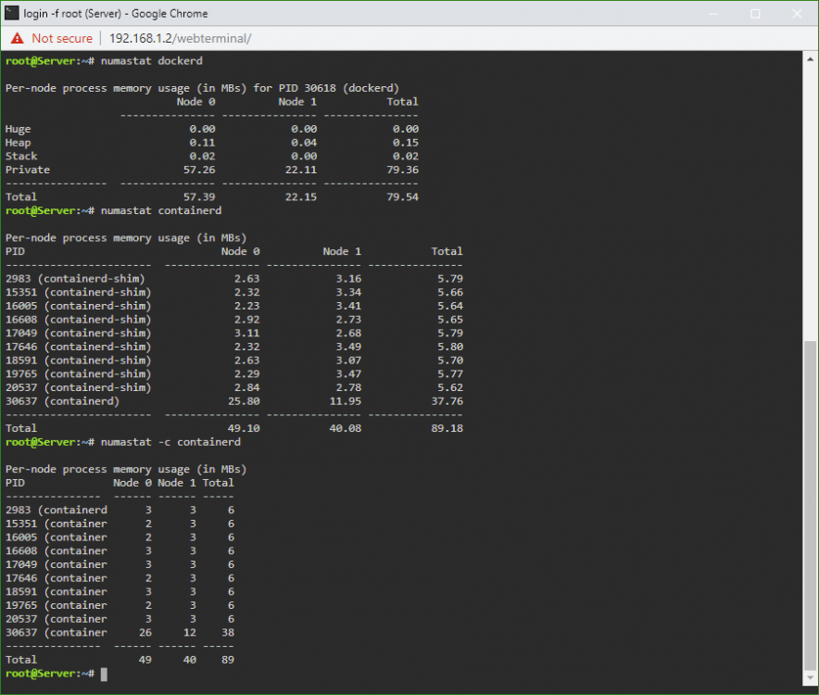Click the 192.168.1.2/webterminal/ address
819x695 pixels.
pos(181,38)
